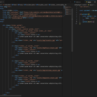Click line number 1 in app.js gutter
Screen dimensions: 97x97
[76, 7]
